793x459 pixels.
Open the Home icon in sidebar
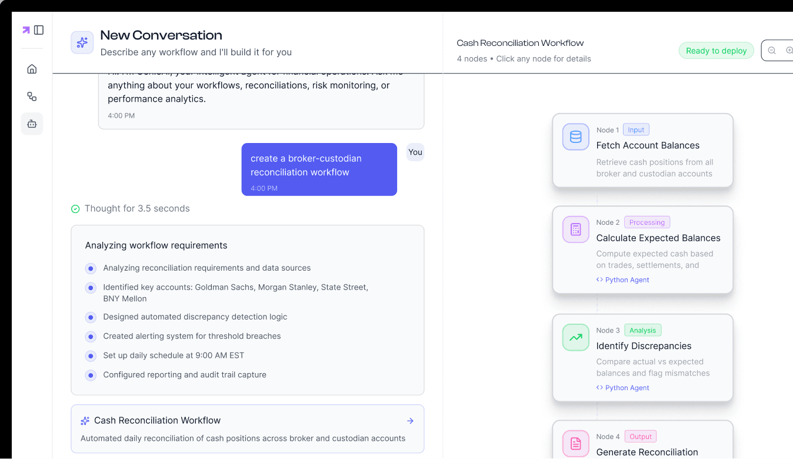32,69
